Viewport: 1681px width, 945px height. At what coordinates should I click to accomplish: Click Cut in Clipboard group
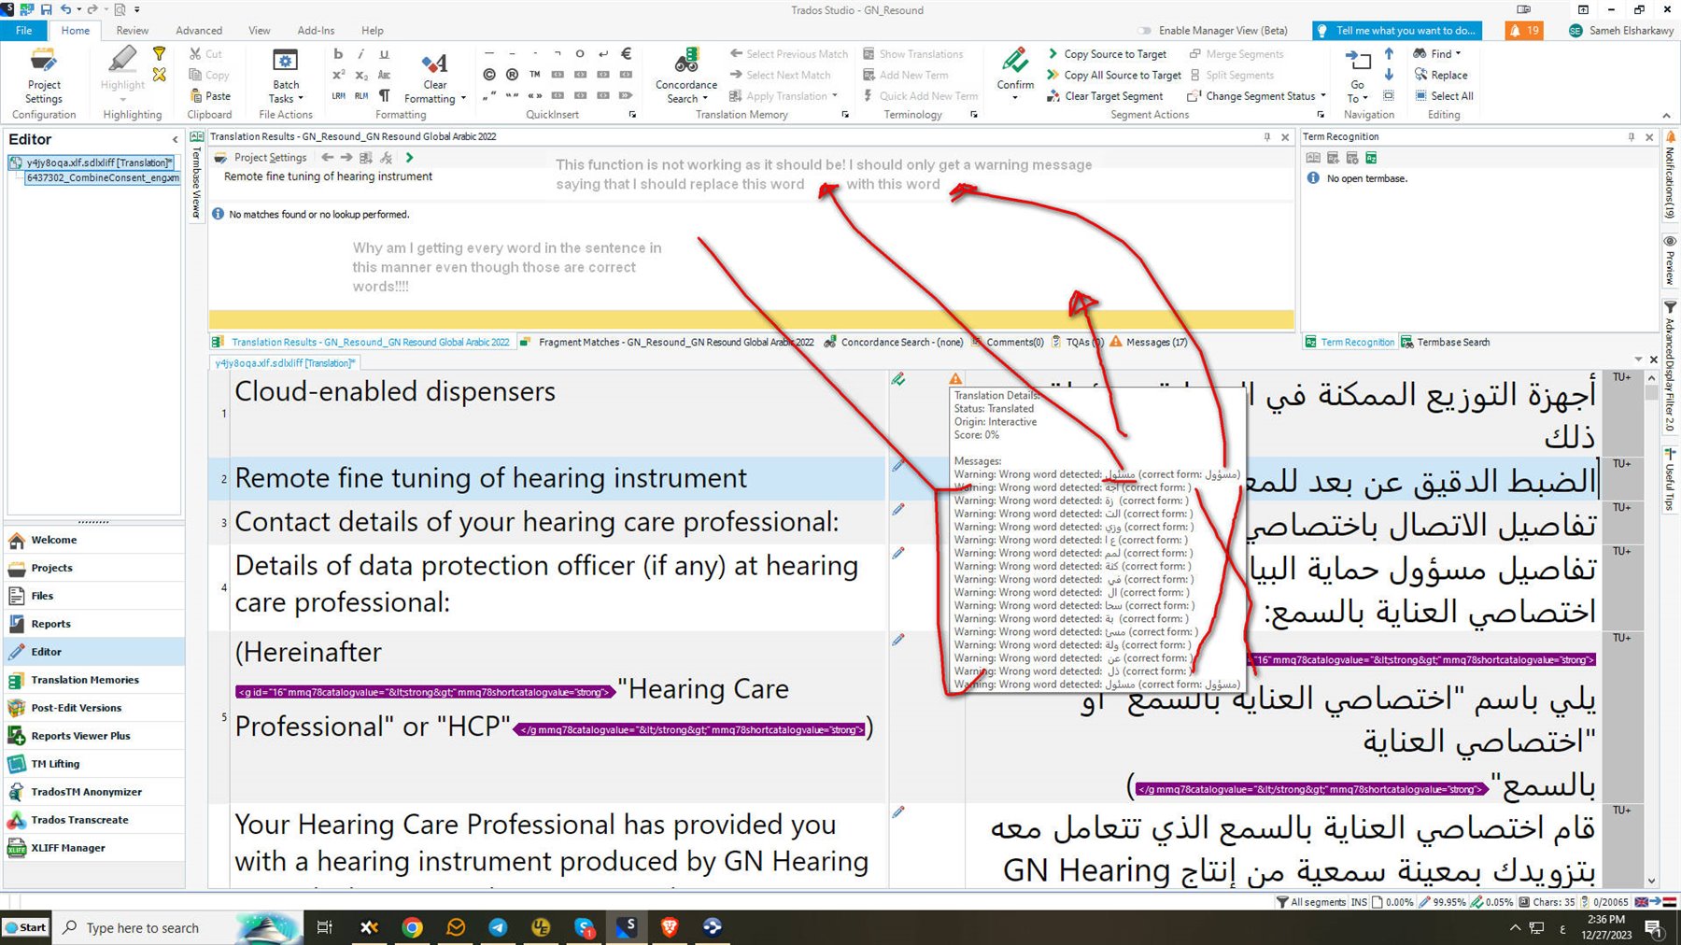pyautogui.click(x=205, y=54)
